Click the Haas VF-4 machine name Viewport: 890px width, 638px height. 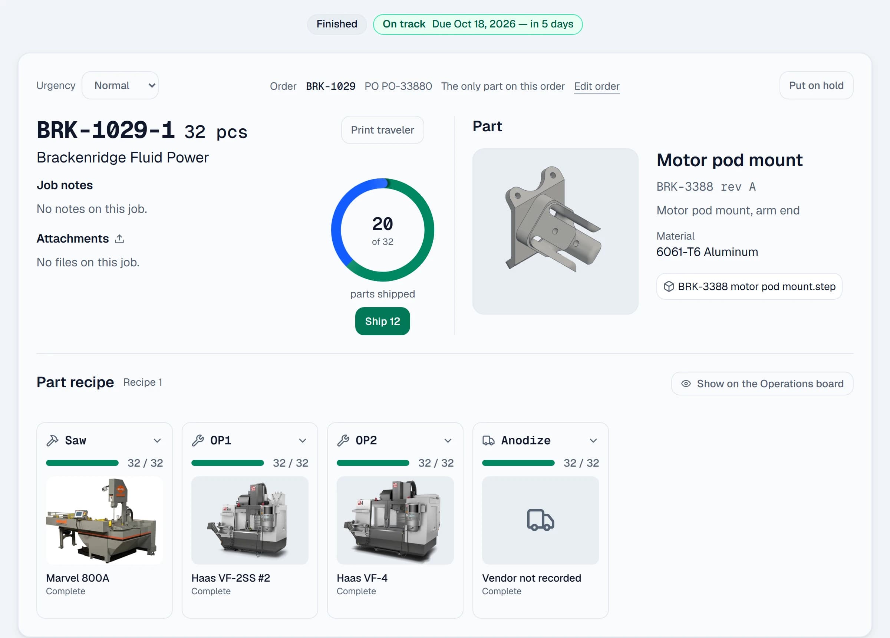[x=362, y=578]
